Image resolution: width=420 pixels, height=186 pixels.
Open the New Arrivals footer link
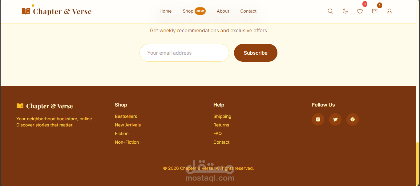[x=128, y=125]
